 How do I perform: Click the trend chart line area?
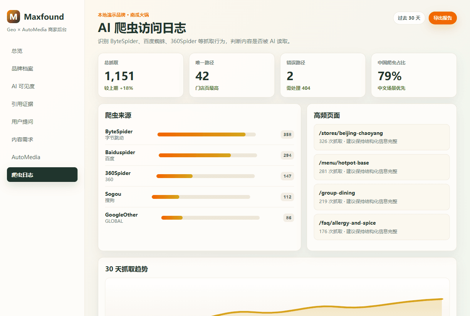click(277, 297)
